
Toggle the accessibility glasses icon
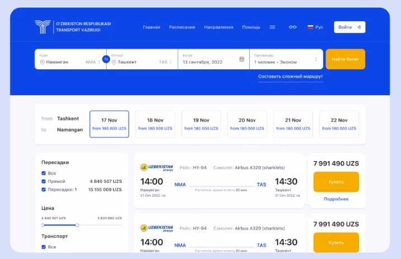point(293,27)
